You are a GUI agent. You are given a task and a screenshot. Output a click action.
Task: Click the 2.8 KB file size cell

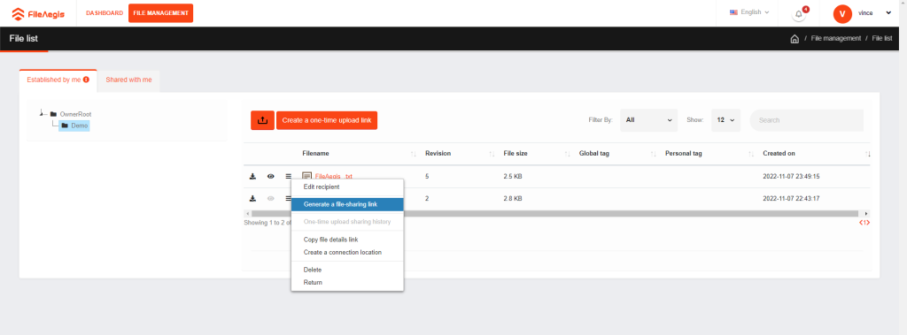tap(513, 198)
